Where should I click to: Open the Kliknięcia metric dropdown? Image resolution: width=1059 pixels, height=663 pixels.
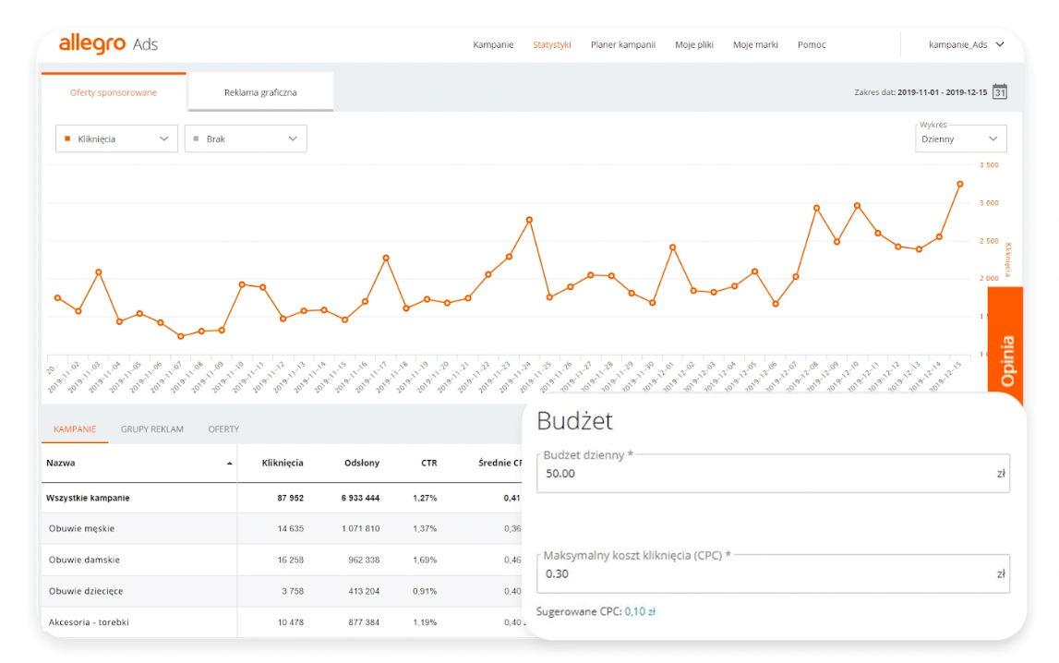pos(116,139)
